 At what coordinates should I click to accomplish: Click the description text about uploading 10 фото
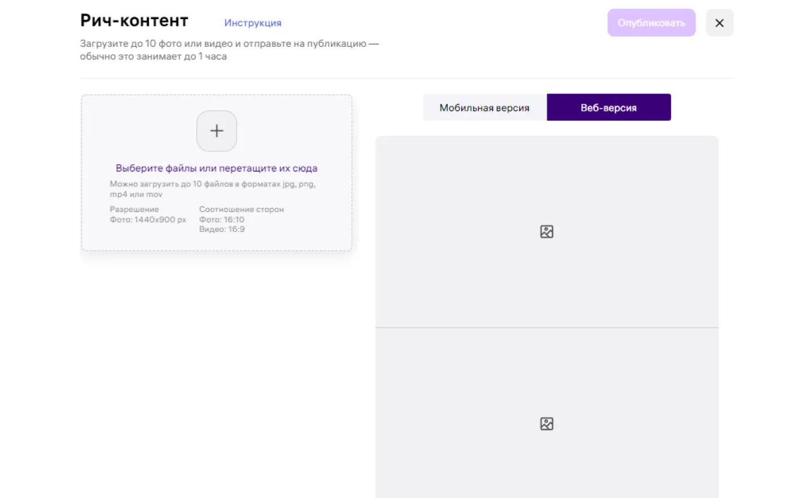click(x=229, y=43)
